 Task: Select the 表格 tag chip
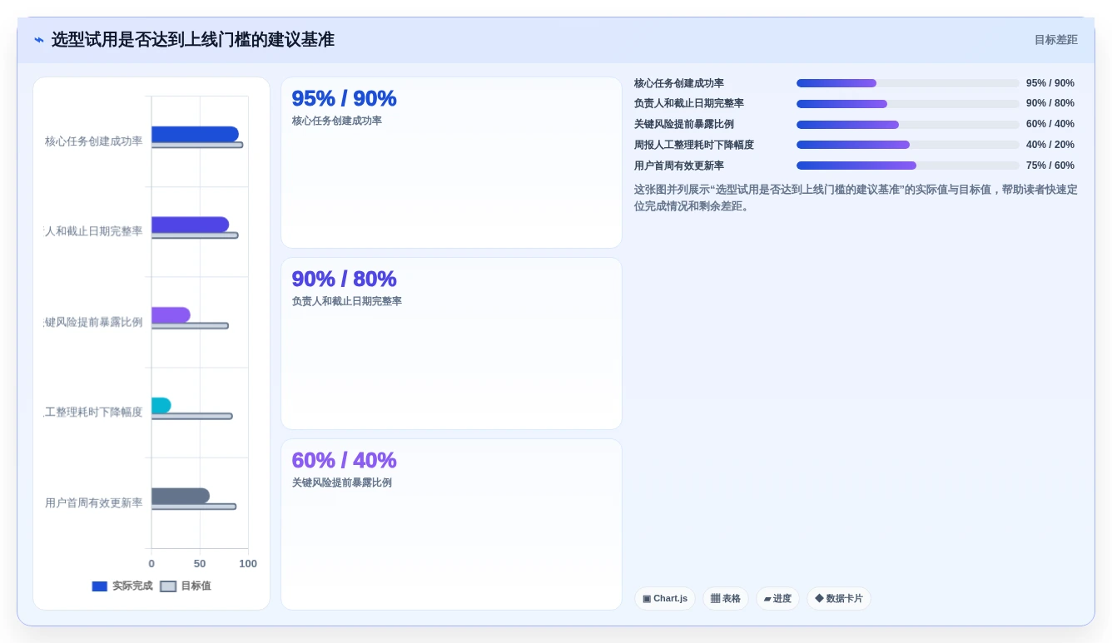[726, 599]
